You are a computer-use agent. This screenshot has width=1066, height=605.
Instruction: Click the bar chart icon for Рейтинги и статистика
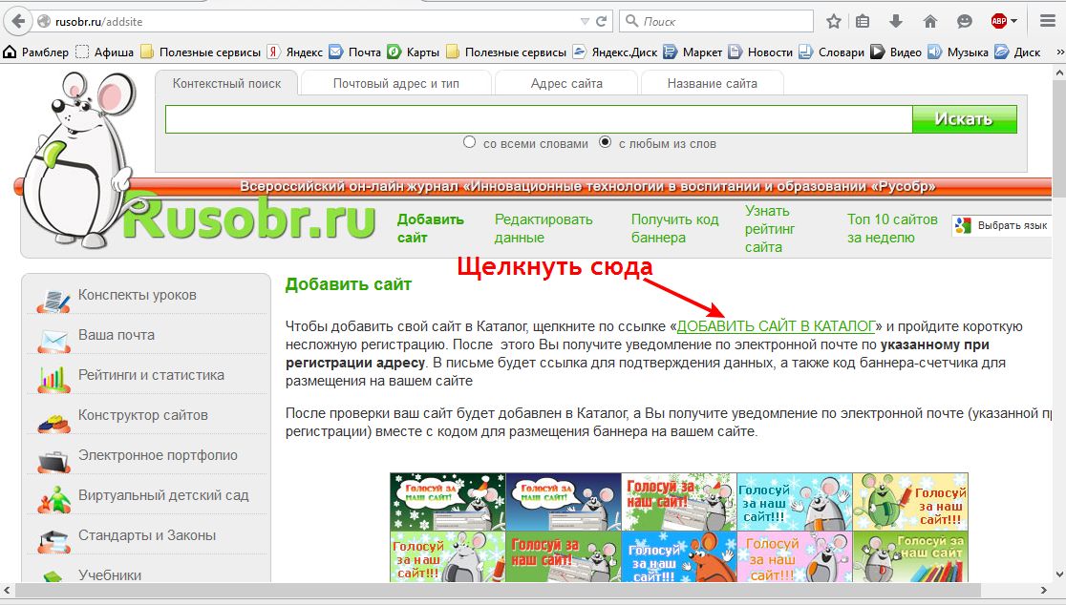point(53,376)
